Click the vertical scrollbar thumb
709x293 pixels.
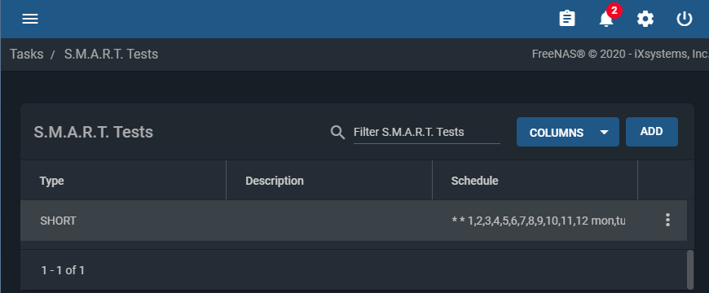(689, 269)
